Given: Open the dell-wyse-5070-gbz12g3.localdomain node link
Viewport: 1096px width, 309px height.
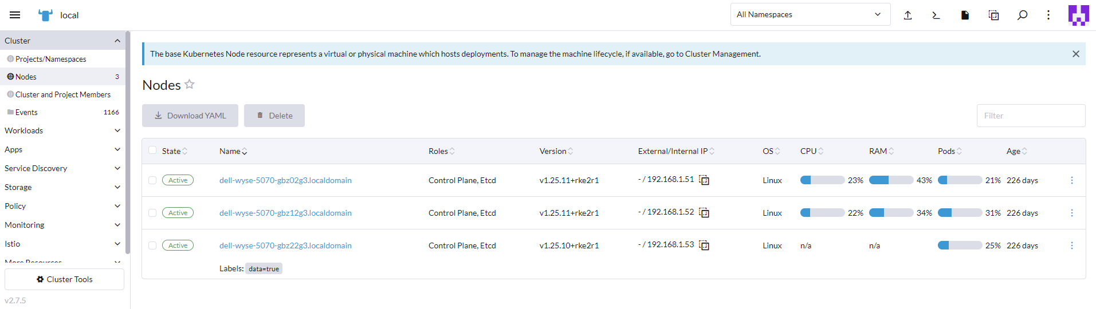Looking at the screenshot, I should (285, 213).
